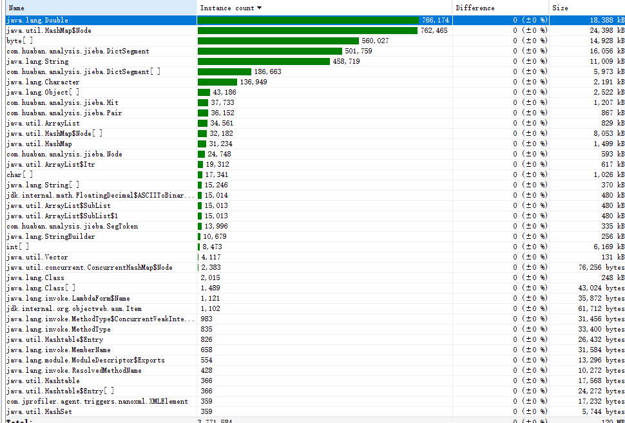Click the 762,465 instance count bar
The height and width of the screenshot is (423, 625).
point(307,31)
